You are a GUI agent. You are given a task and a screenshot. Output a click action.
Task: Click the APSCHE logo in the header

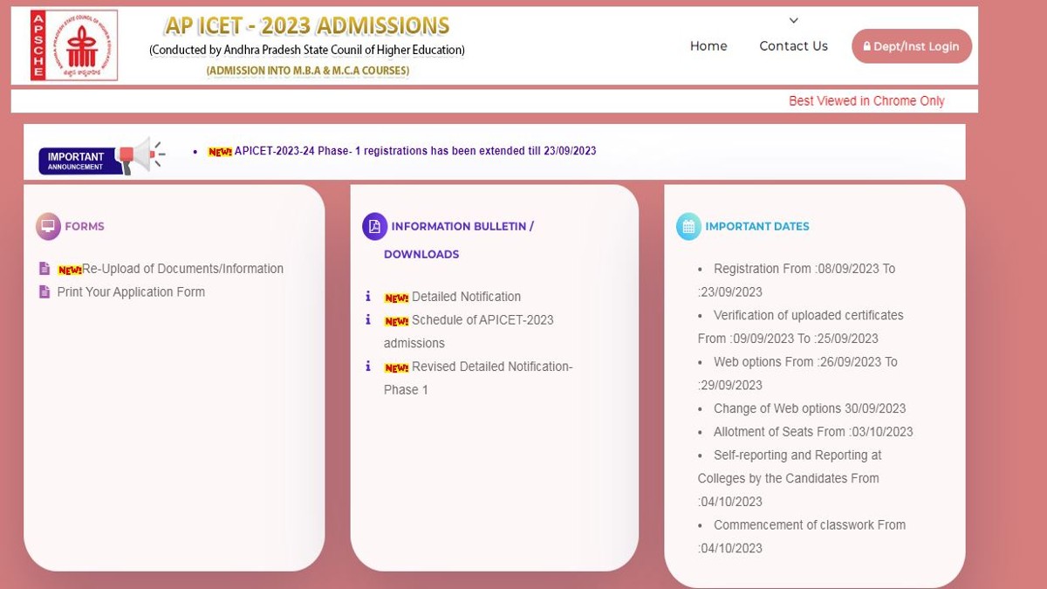click(73, 45)
